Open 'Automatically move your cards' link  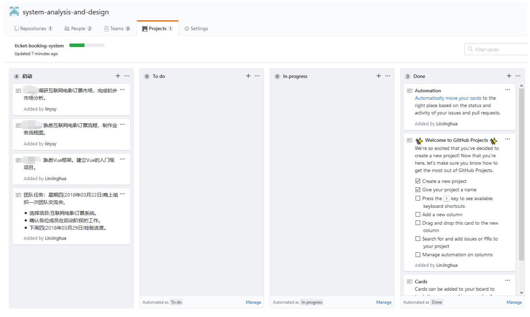448,98
